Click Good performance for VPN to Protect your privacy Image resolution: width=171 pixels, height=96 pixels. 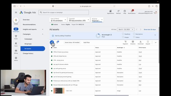pos(140,52)
